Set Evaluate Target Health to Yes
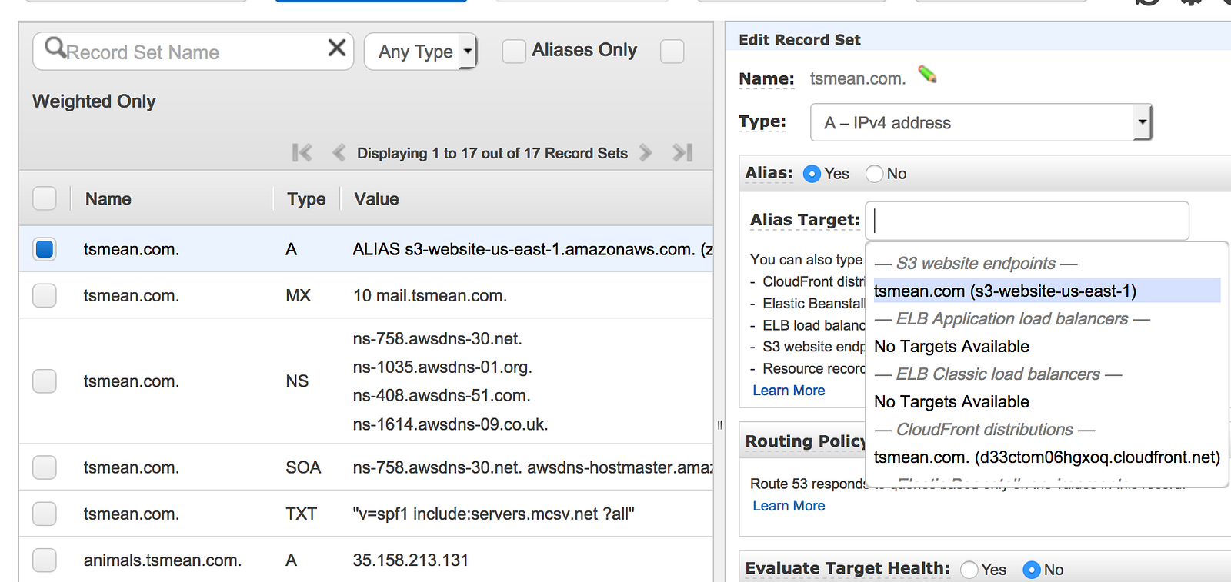The width and height of the screenshot is (1231, 582). coord(969,570)
